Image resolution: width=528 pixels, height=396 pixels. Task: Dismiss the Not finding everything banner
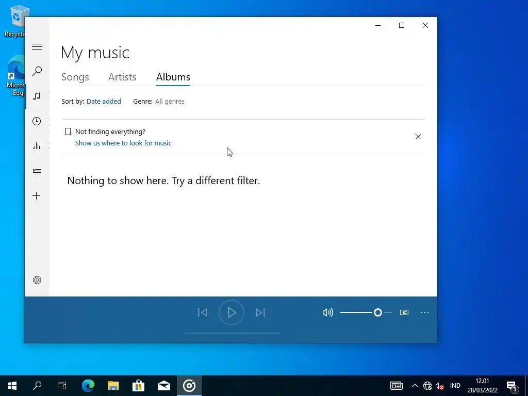point(418,137)
